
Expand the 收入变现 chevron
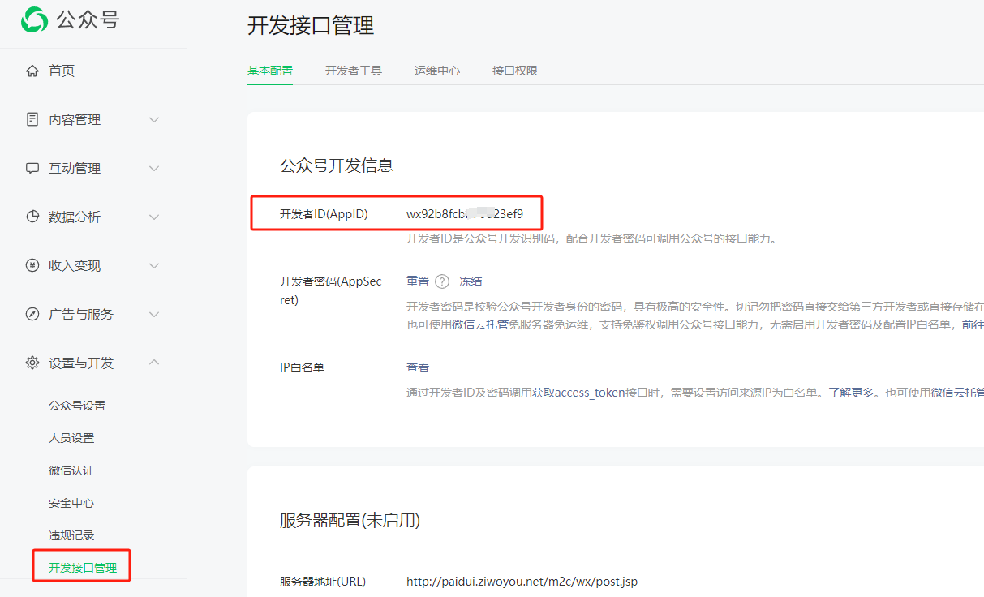coord(154,265)
